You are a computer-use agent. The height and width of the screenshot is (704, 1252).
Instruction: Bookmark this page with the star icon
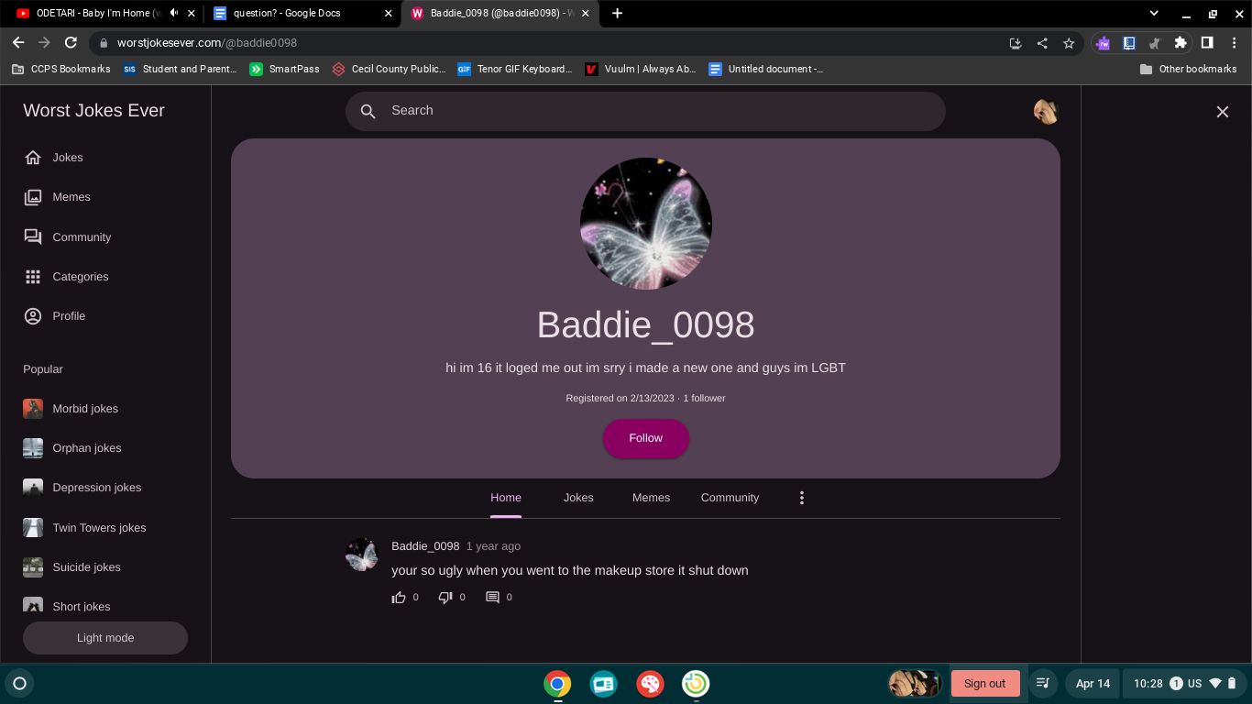point(1069,43)
